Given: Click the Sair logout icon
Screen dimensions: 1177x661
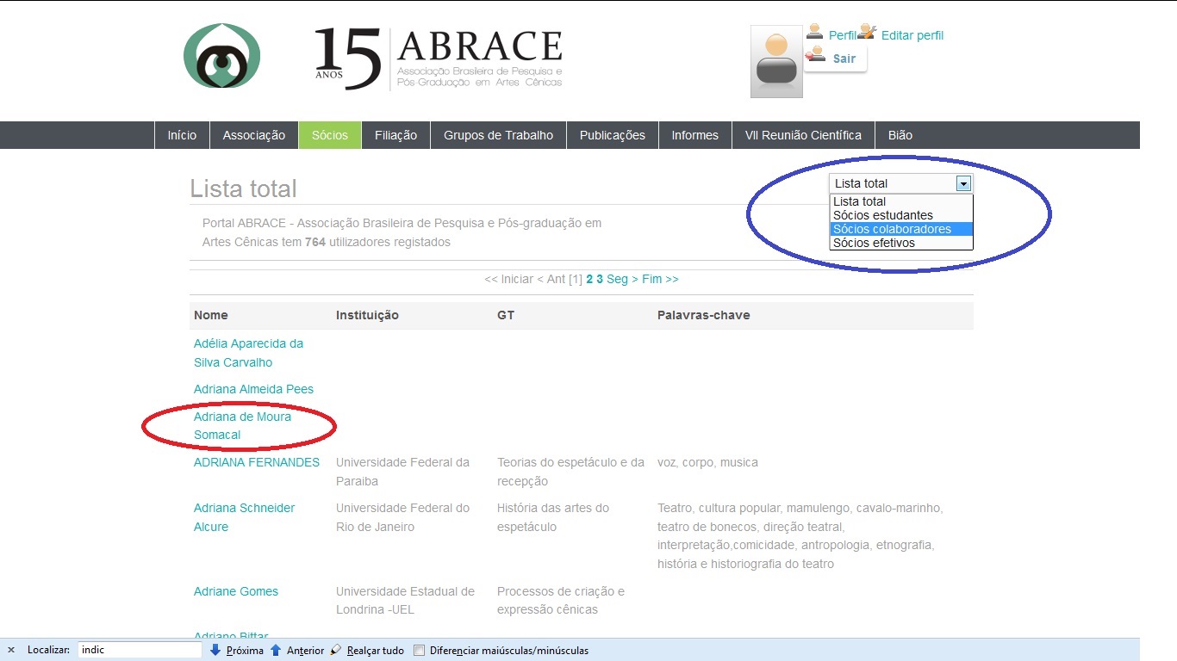Looking at the screenshot, I should [x=815, y=55].
